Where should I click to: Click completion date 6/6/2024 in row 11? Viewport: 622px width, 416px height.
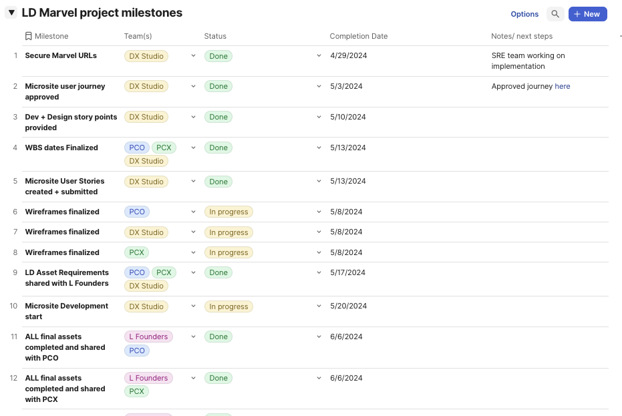[x=346, y=337]
